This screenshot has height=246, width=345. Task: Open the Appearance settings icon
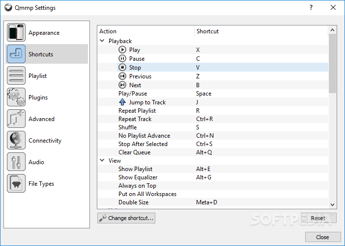16,32
